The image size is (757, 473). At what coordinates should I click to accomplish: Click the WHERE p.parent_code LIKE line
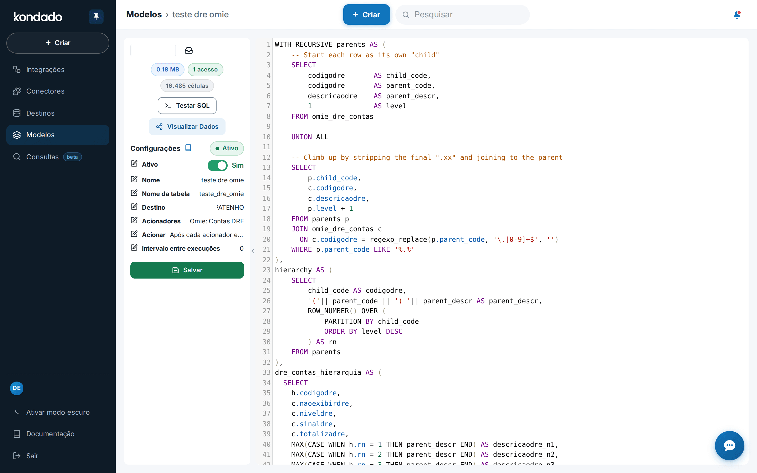tap(353, 249)
